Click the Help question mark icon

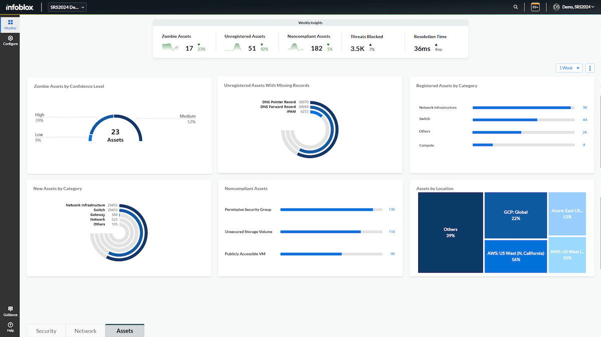(x=11, y=327)
